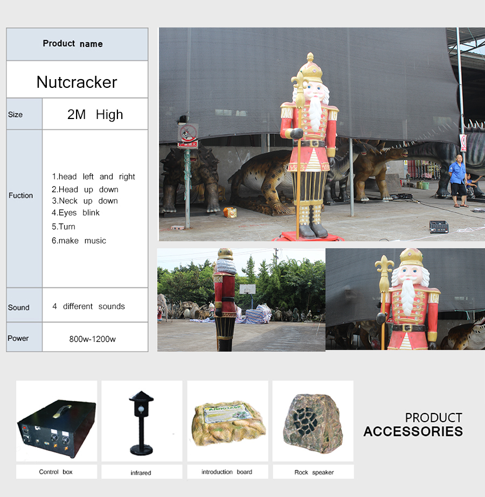Click the '2M High' size value
This screenshot has height=497, width=485.
coord(93,114)
